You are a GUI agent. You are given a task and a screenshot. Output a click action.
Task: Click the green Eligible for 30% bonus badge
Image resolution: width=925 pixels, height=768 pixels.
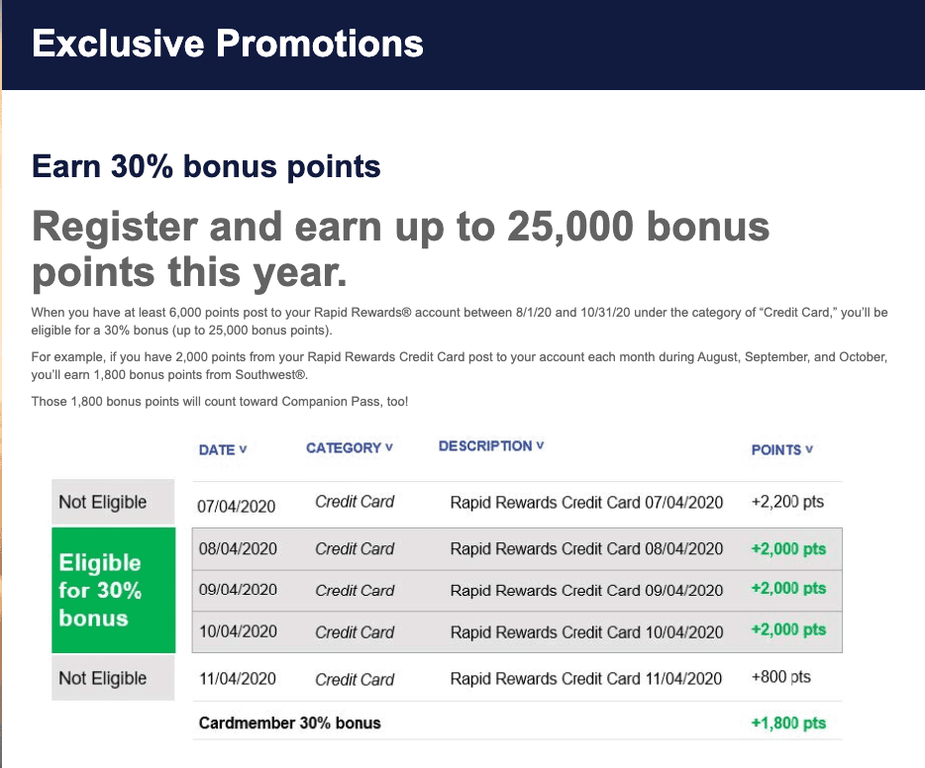pyautogui.click(x=113, y=590)
